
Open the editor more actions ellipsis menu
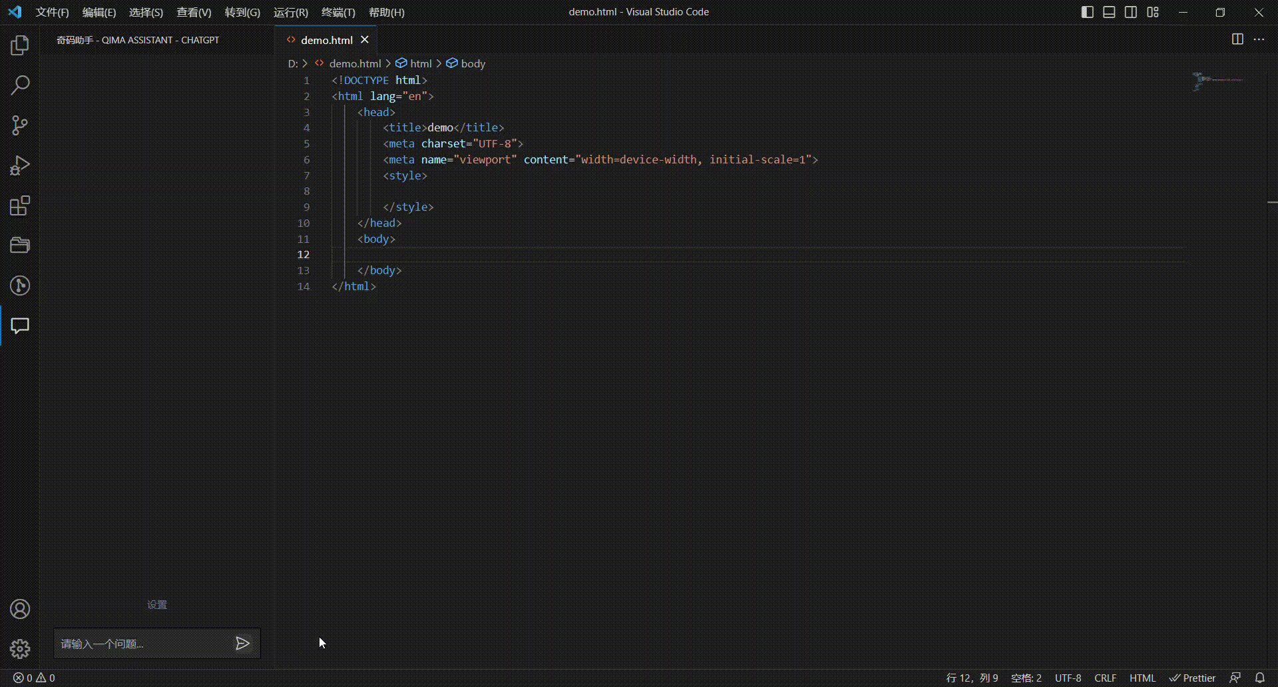pos(1260,39)
